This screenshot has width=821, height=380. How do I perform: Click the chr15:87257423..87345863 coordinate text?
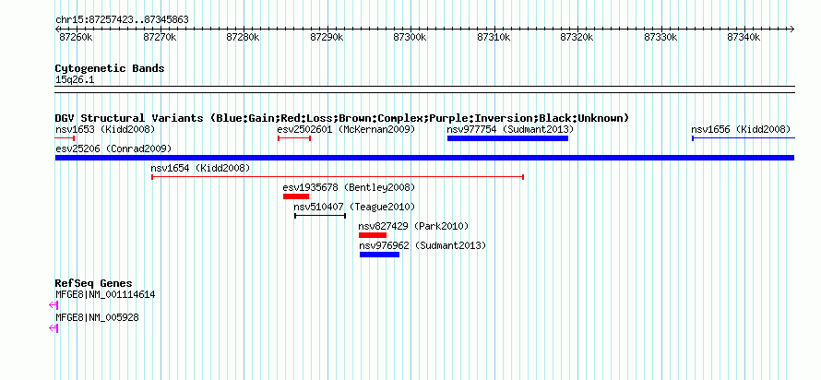(122, 20)
